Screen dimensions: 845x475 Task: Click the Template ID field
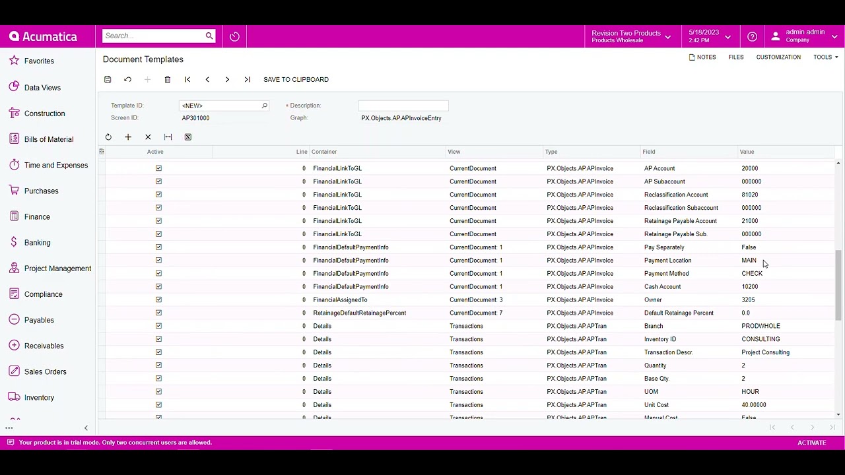point(219,106)
